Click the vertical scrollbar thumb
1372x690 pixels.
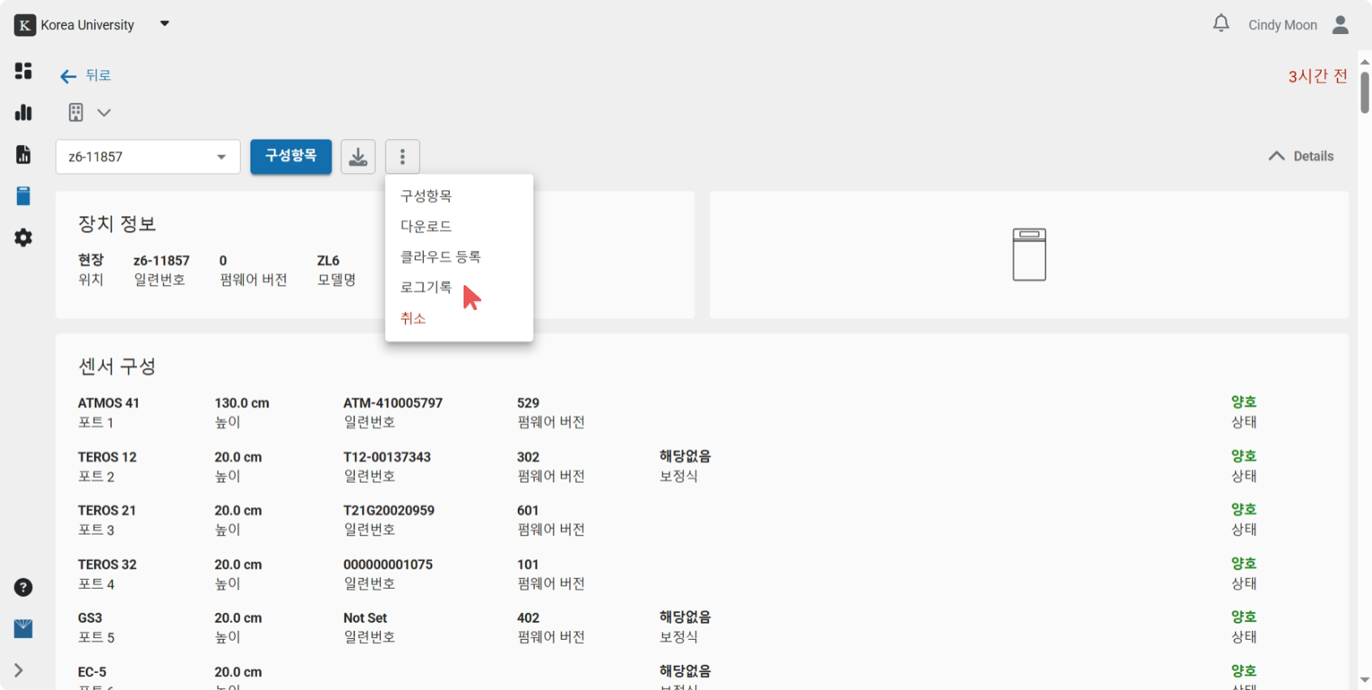tap(1365, 92)
